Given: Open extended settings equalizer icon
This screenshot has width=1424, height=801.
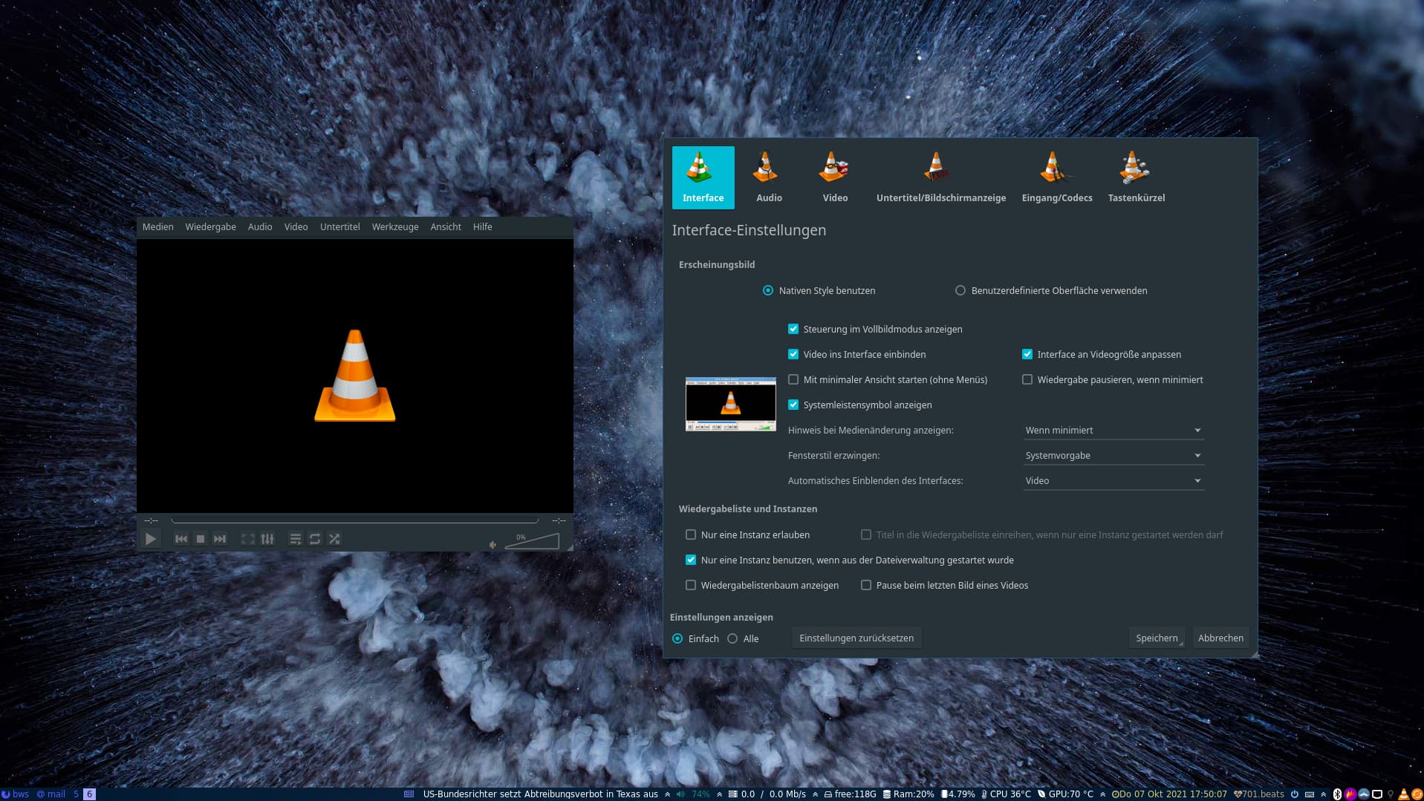Looking at the screenshot, I should point(267,539).
